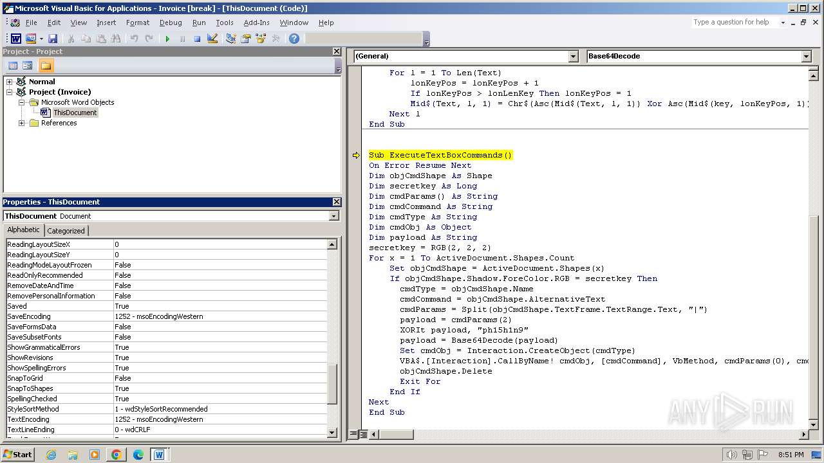The image size is (824, 463).
Task: Switch to the Alphabetic properties tab
Action: tap(23, 230)
